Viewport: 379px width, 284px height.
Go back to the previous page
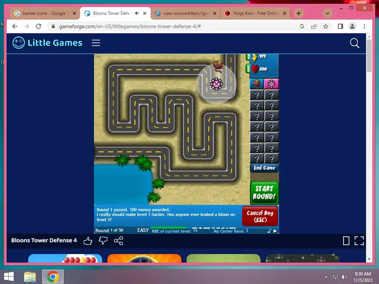[x=15, y=26]
